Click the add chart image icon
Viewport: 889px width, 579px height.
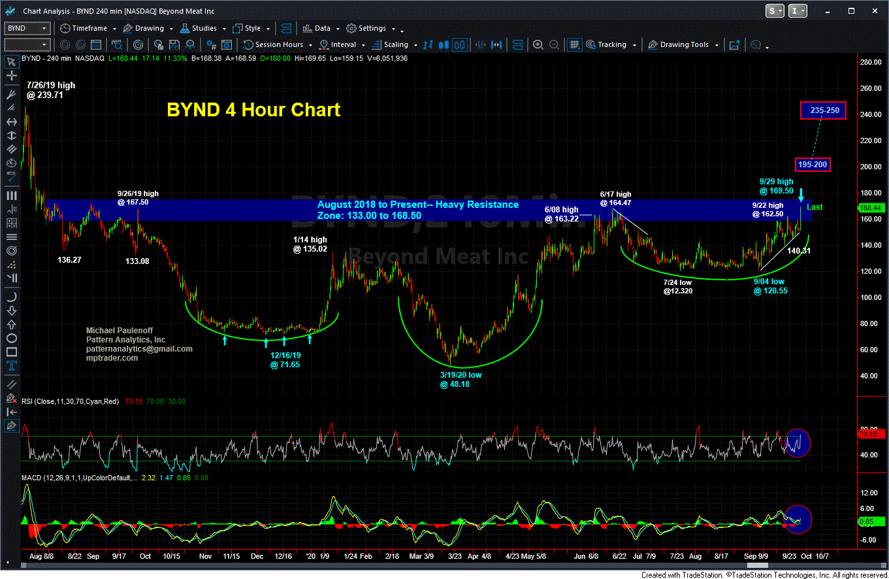[734, 44]
